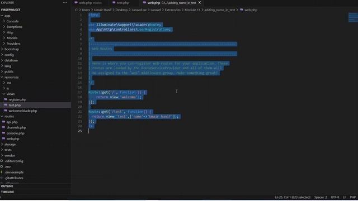Open api.php in routes

(x=12, y=122)
